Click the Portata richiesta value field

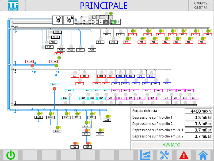pyautogui.click(x=198, y=111)
